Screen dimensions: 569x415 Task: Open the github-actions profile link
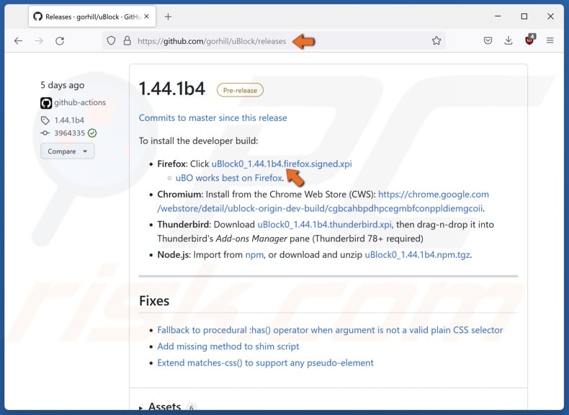(80, 103)
